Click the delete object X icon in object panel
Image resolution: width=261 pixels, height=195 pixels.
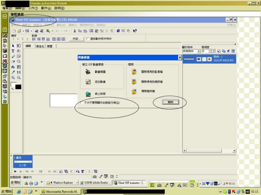coord(228,51)
